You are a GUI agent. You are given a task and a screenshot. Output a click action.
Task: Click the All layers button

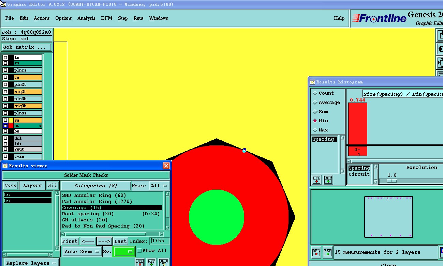click(x=53, y=186)
